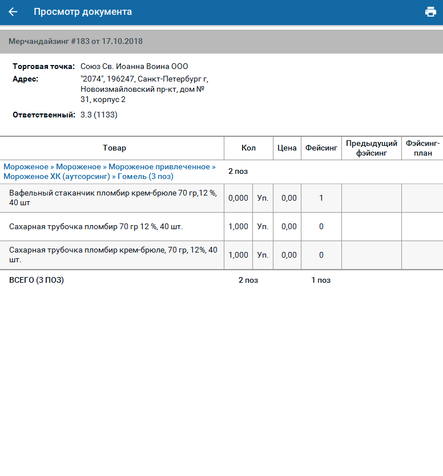Click the Ответственный label
443x476 pixels.
44,115
